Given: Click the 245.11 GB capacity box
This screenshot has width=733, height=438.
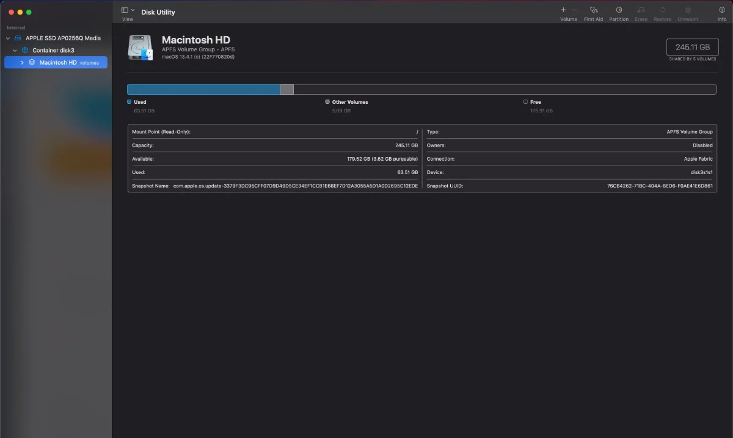Looking at the screenshot, I should (693, 47).
